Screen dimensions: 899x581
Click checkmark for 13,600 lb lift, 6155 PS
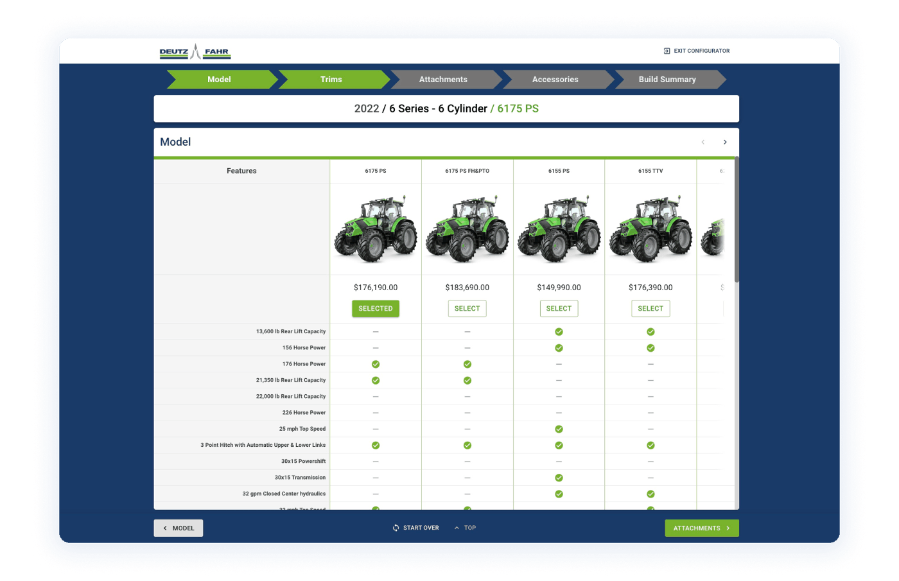coord(559,332)
